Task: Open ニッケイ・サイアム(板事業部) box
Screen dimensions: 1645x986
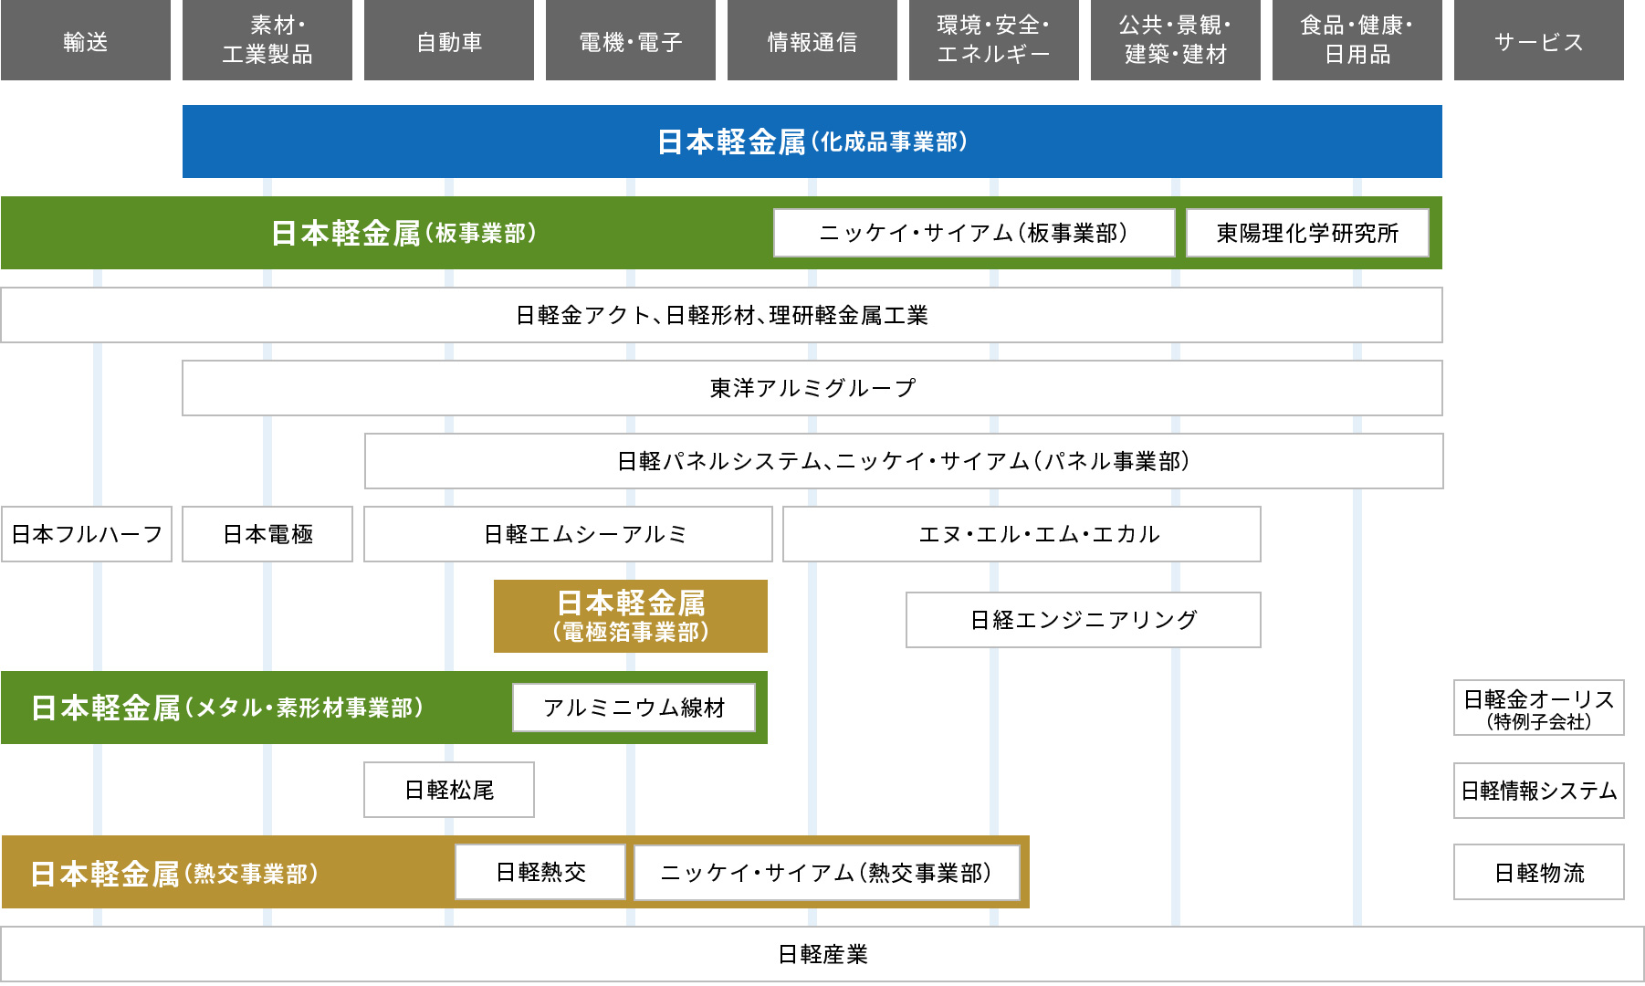Action: pyautogui.click(x=974, y=233)
